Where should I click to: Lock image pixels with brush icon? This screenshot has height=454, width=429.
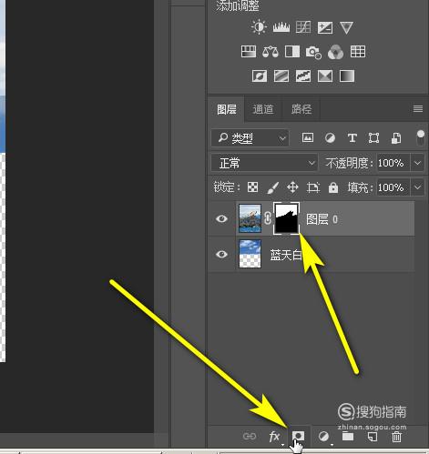(x=272, y=187)
